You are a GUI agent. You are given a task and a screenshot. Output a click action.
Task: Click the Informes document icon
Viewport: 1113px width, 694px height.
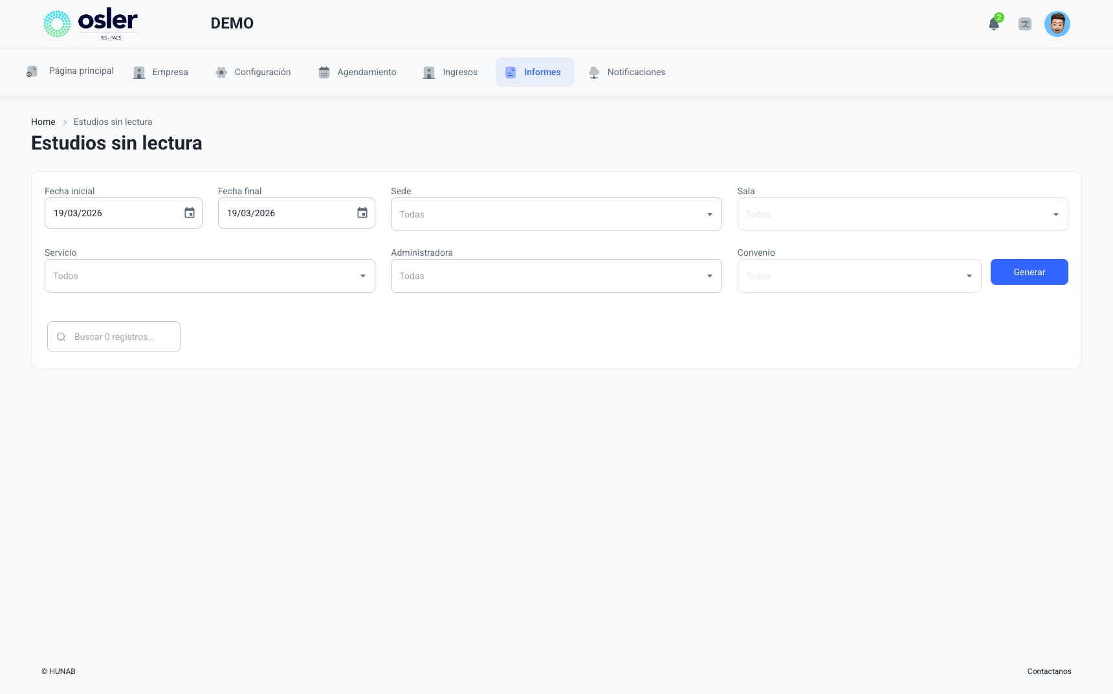pos(511,73)
